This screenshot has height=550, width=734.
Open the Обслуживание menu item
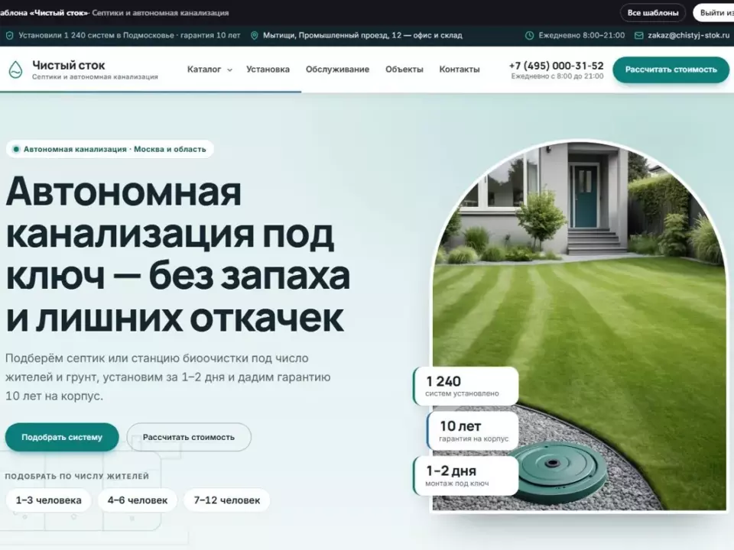[x=337, y=70]
